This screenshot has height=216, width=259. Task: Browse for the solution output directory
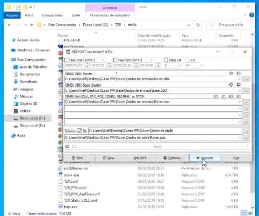(246, 131)
